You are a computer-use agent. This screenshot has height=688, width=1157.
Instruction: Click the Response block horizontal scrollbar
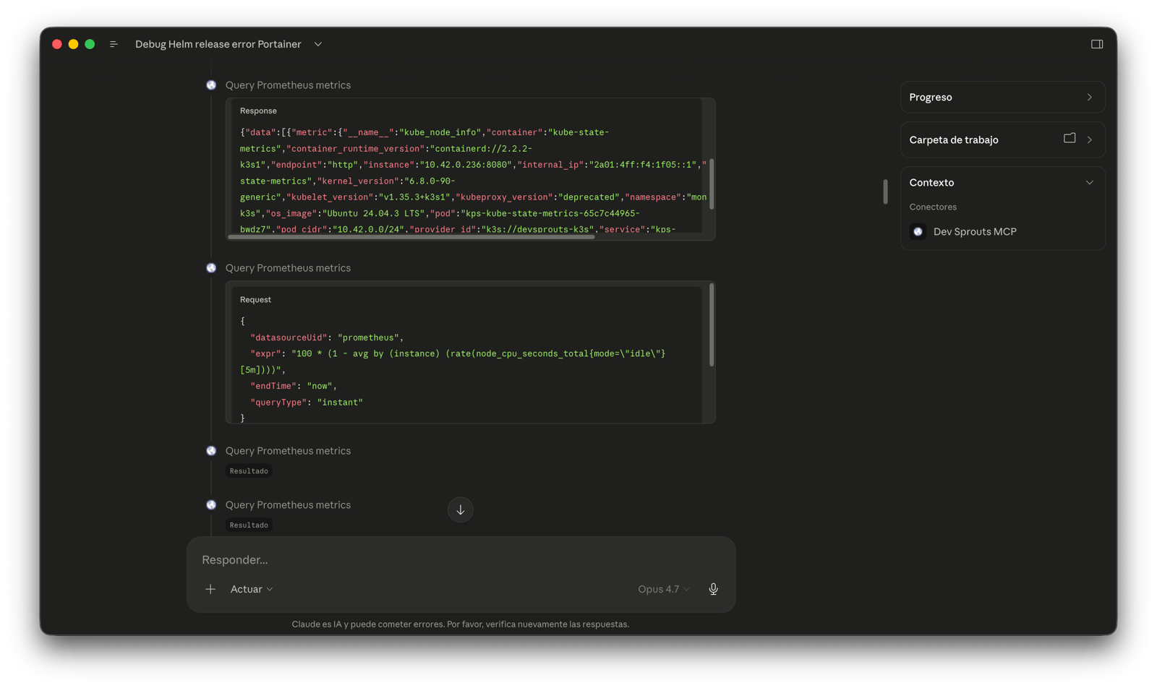[x=411, y=236]
